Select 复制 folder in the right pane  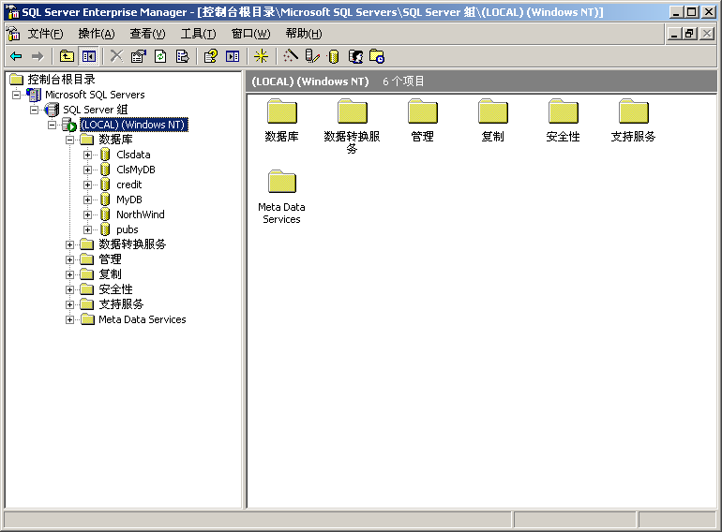pos(492,121)
